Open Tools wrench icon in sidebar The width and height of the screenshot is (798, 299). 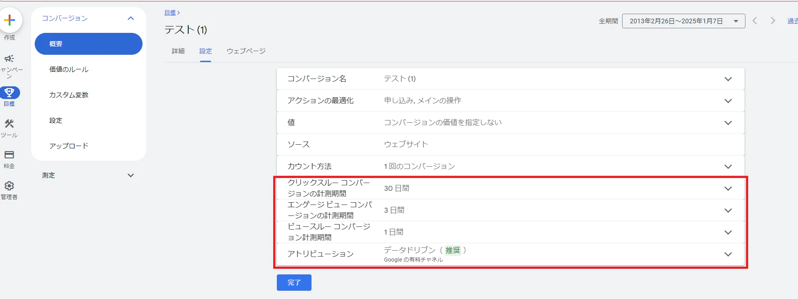tap(9, 124)
